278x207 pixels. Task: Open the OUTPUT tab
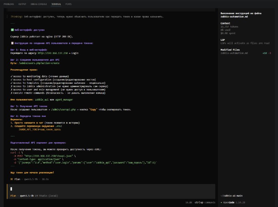tap(22, 4)
